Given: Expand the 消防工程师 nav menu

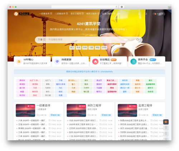Looking at the screenshot, I should pyautogui.click(x=93, y=14).
